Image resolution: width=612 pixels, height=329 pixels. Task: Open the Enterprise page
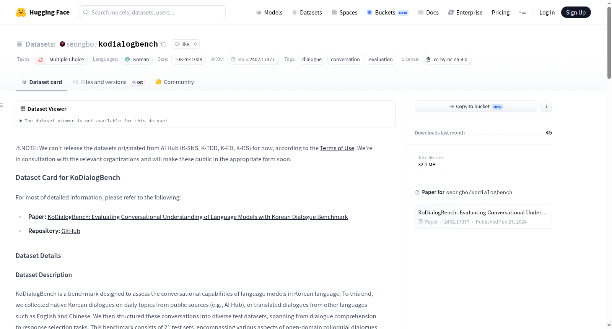point(466,12)
